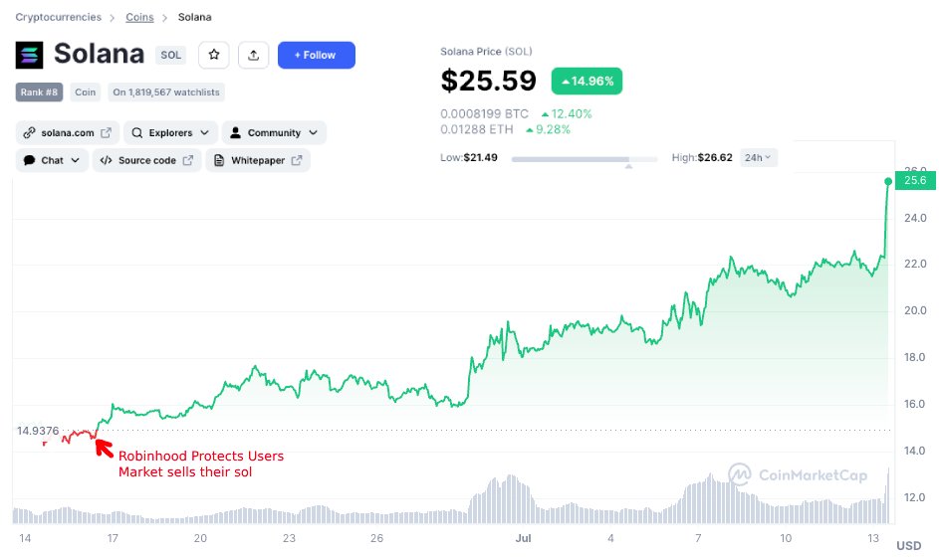Screen dimensions: 939x557
Task: Click the Solana breadcrumb text
Action: click(x=194, y=17)
